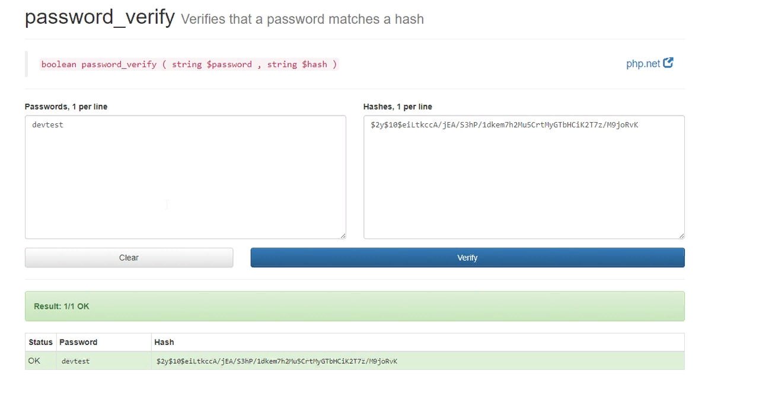This screenshot has width=759, height=400.
Task: Click the Hash column header
Action: click(x=164, y=342)
